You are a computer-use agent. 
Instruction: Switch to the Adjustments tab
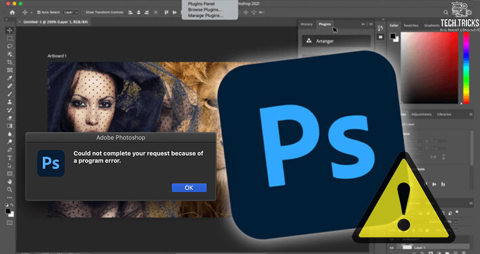pos(421,115)
